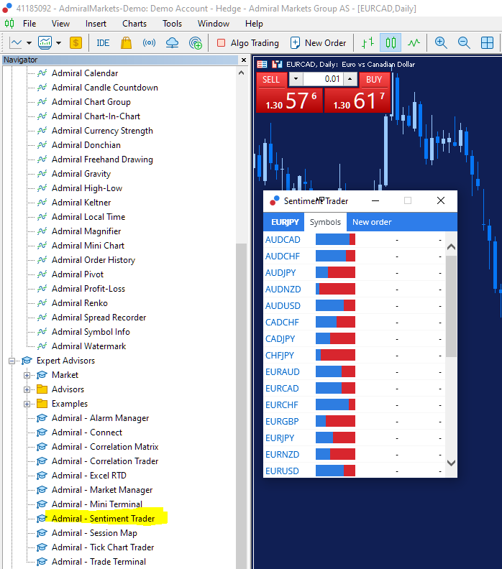Expand the Advisors folder node
Viewport: 502px width, 569px height.
click(27, 389)
